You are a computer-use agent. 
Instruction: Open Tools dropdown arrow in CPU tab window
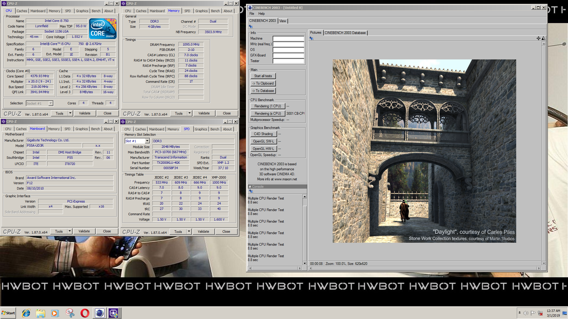[70, 113]
